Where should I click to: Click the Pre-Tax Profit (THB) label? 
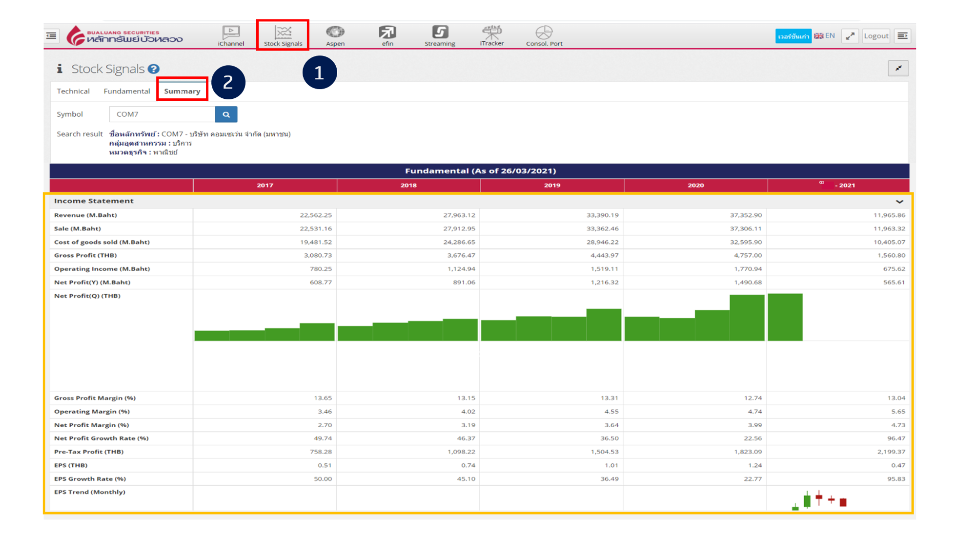point(89,452)
